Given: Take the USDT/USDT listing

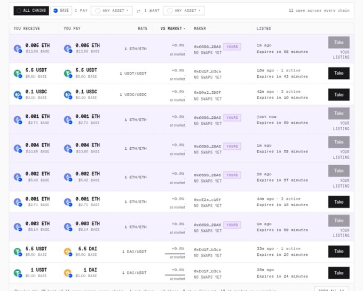Looking at the screenshot, I should (x=338, y=73).
